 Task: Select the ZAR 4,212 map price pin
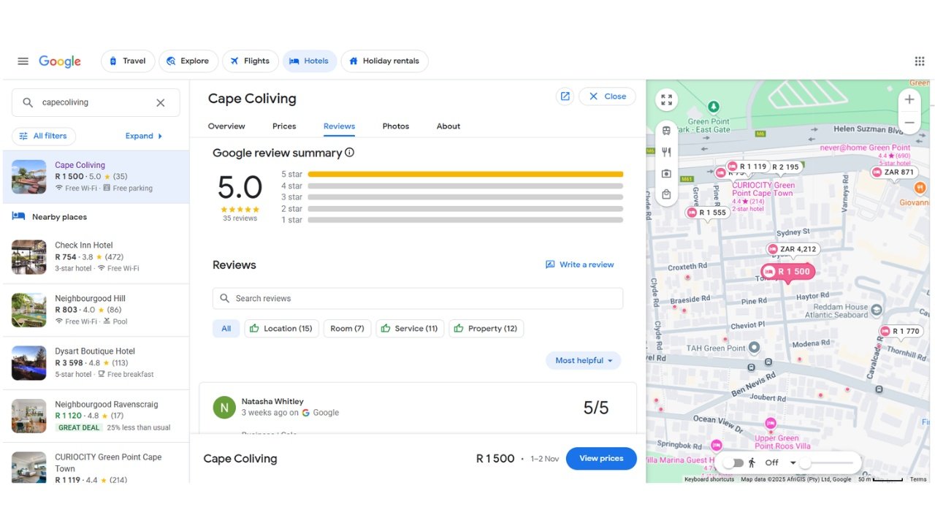coord(793,249)
